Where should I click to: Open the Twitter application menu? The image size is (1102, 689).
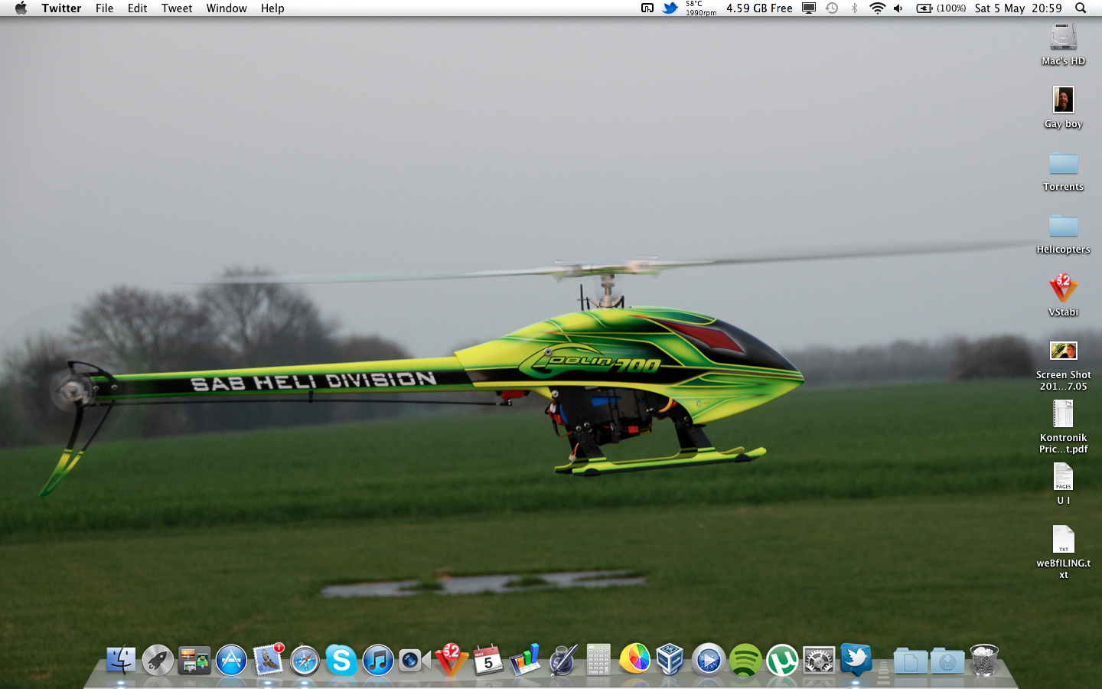click(61, 8)
